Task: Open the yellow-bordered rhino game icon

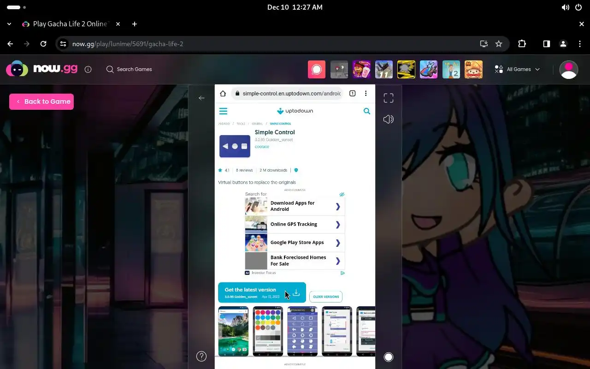Action: pyautogui.click(x=407, y=70)
